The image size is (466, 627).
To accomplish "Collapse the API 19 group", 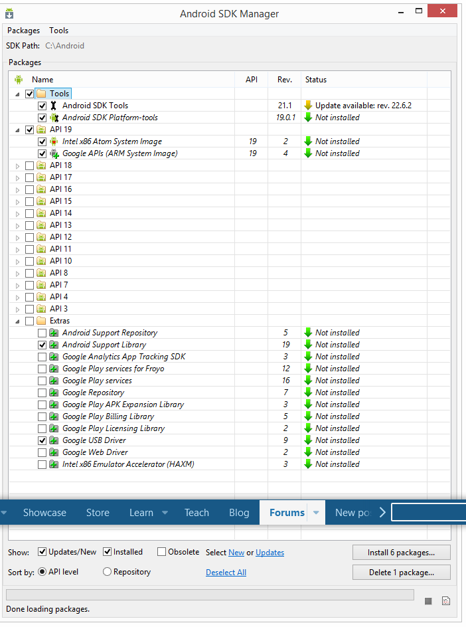I will pyautogui.click(x=17, y=130).
